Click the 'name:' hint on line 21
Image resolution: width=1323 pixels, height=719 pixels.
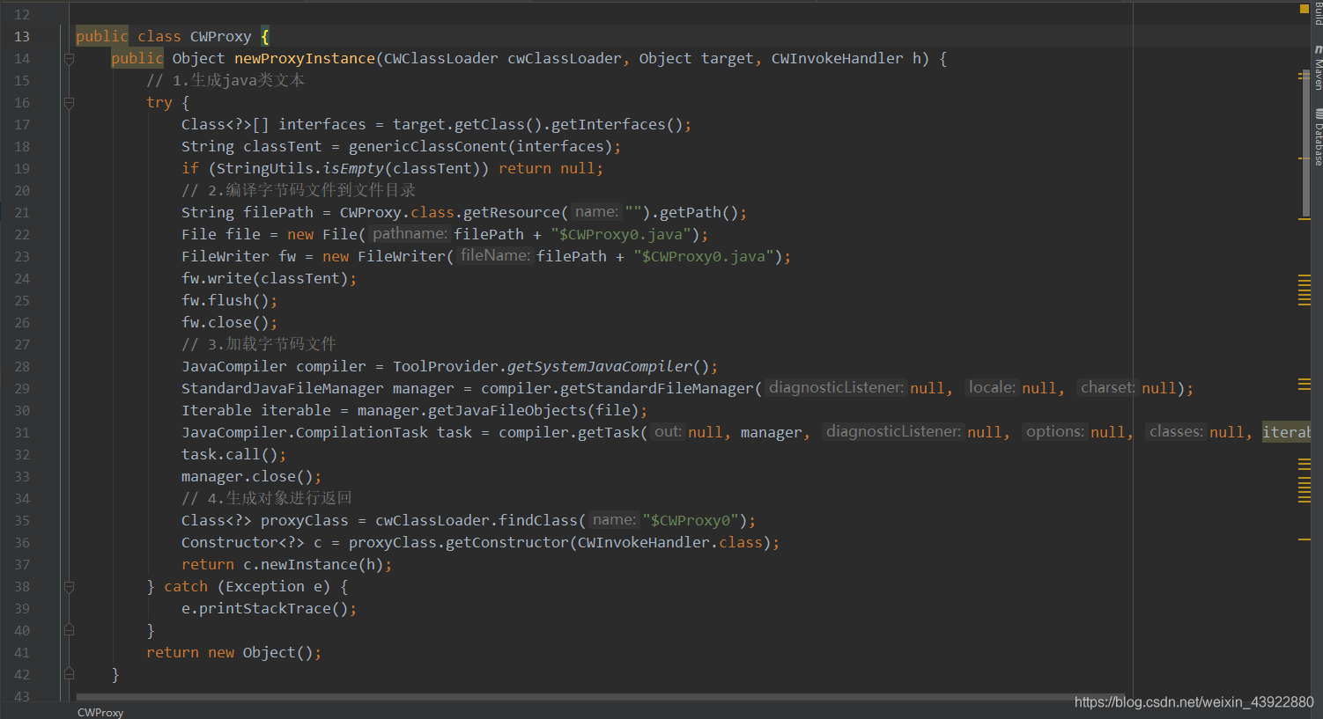point(597,212)
